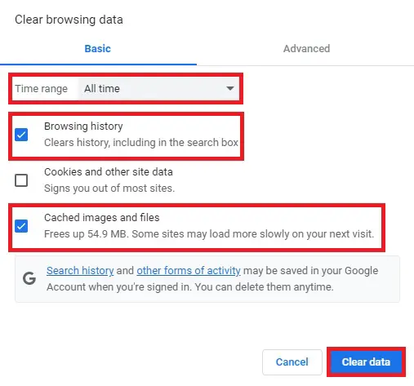Viewport: 414px width, 386px height.
Task: Select the Basic tab
Action: point(98,49)
